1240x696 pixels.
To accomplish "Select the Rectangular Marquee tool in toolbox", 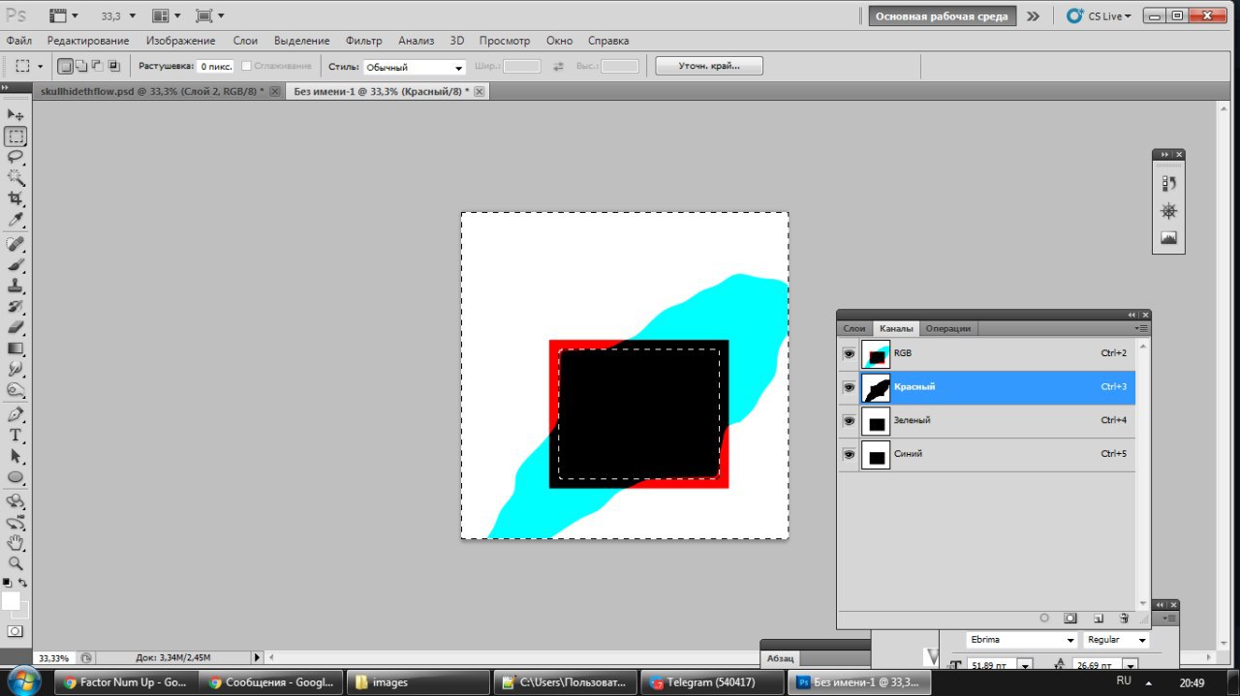I will click(x=15, y=136).
